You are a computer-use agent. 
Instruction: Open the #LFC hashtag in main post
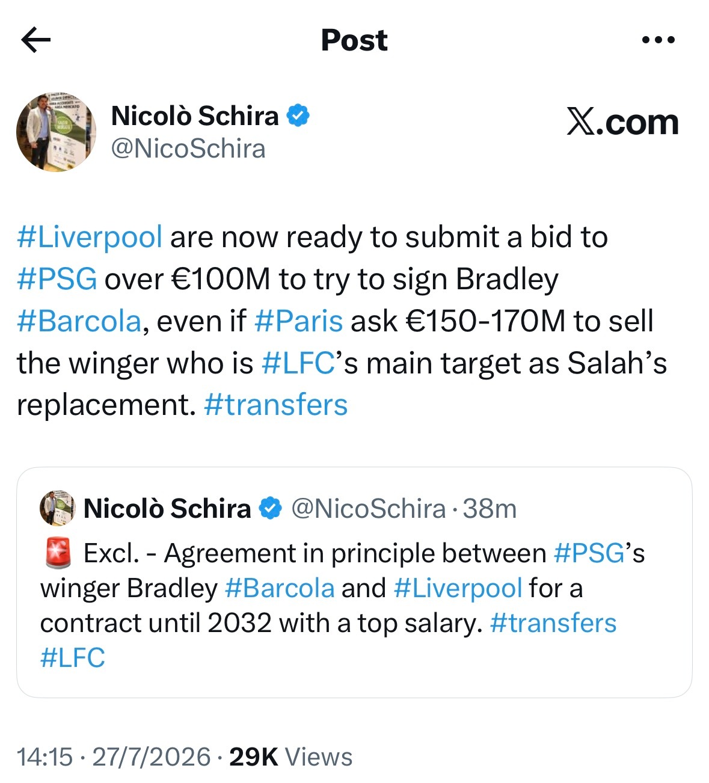[x=298, y=363]
